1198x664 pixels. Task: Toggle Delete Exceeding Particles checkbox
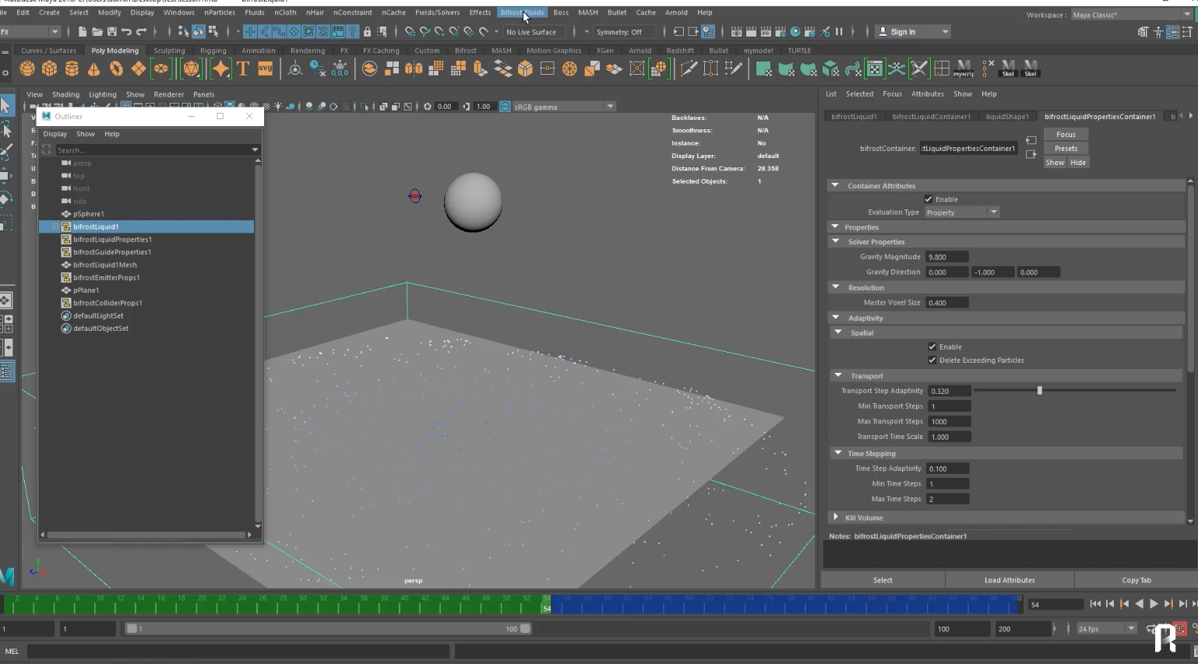point(932,360)
